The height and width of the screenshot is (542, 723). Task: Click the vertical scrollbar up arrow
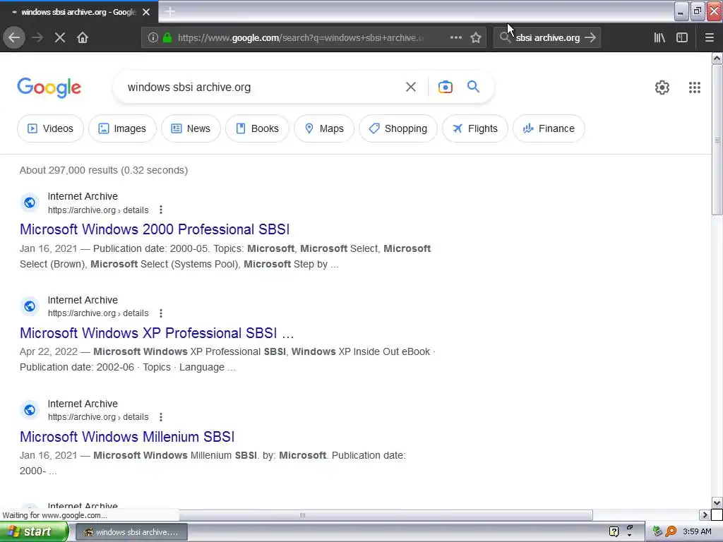click(717, 58)
